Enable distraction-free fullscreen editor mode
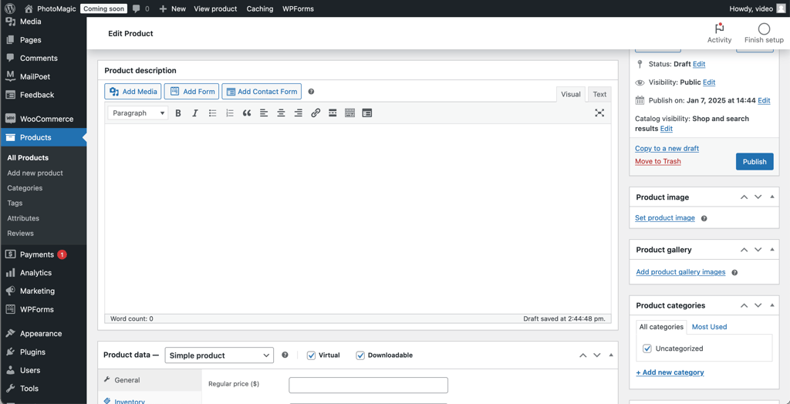 [x=599, y=113]
